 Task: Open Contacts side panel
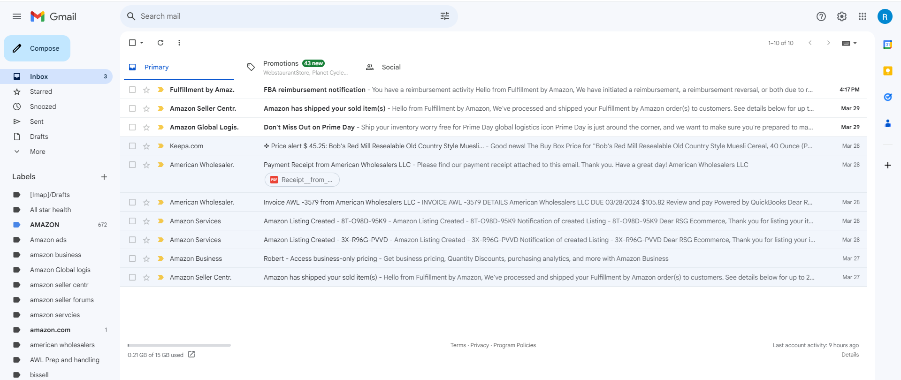point(888,123)
